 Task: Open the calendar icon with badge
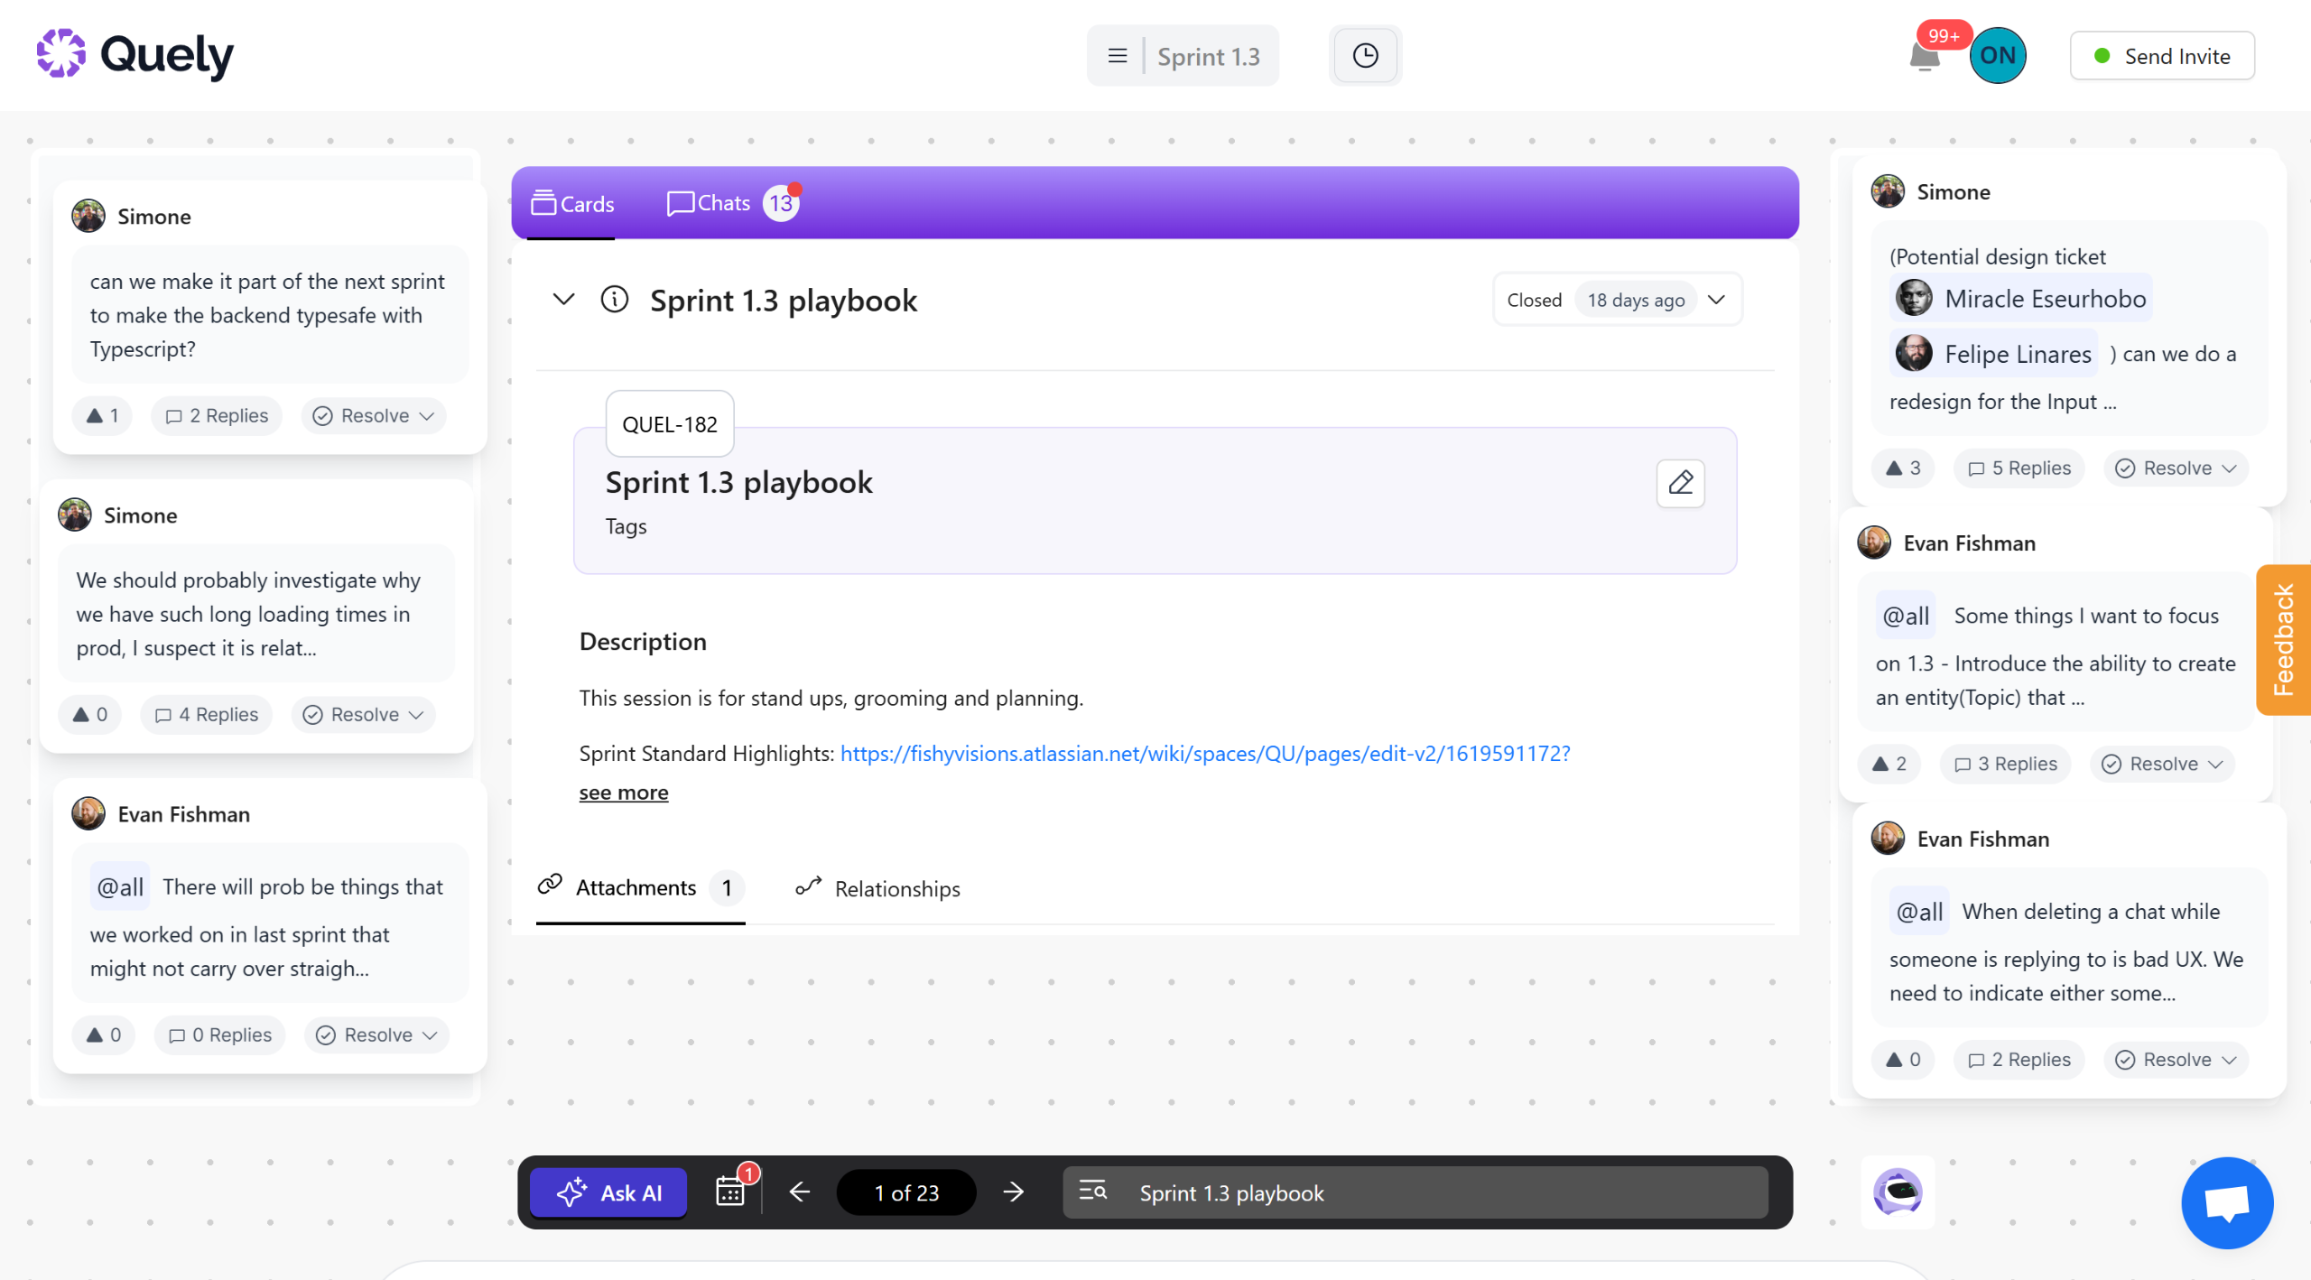point(730,1192)
